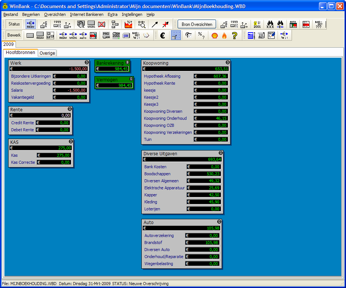Click the Shell logo icon
The height and width of the screenshot is (288, 346).
(215, 35)
